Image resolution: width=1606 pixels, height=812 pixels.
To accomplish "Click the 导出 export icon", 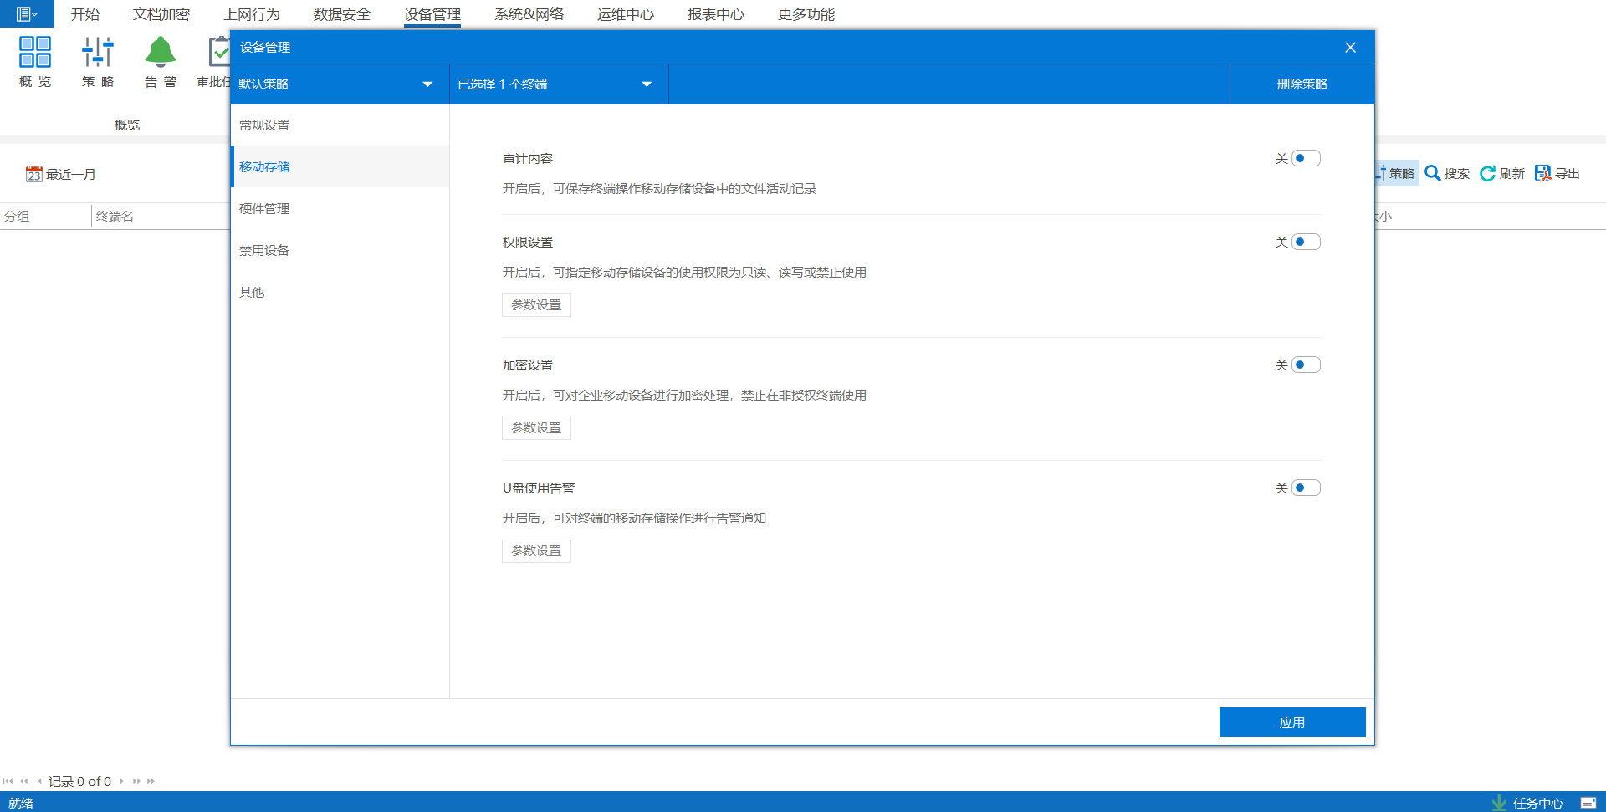I will tap(1542, 173).
